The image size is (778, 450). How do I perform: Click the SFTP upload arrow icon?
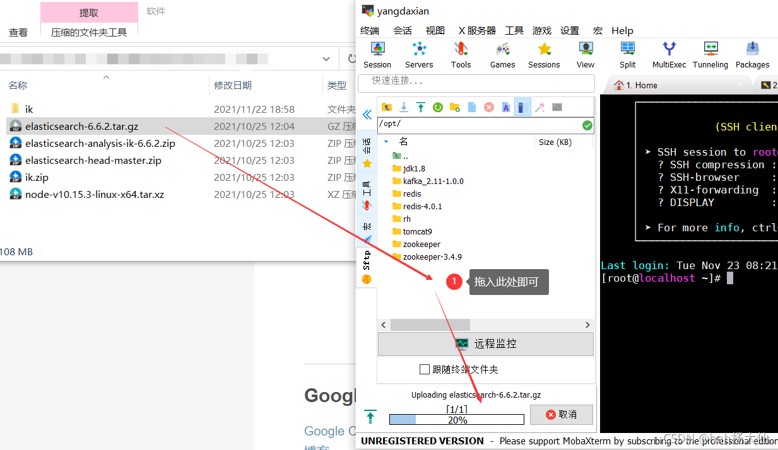(x=421, y=107)
